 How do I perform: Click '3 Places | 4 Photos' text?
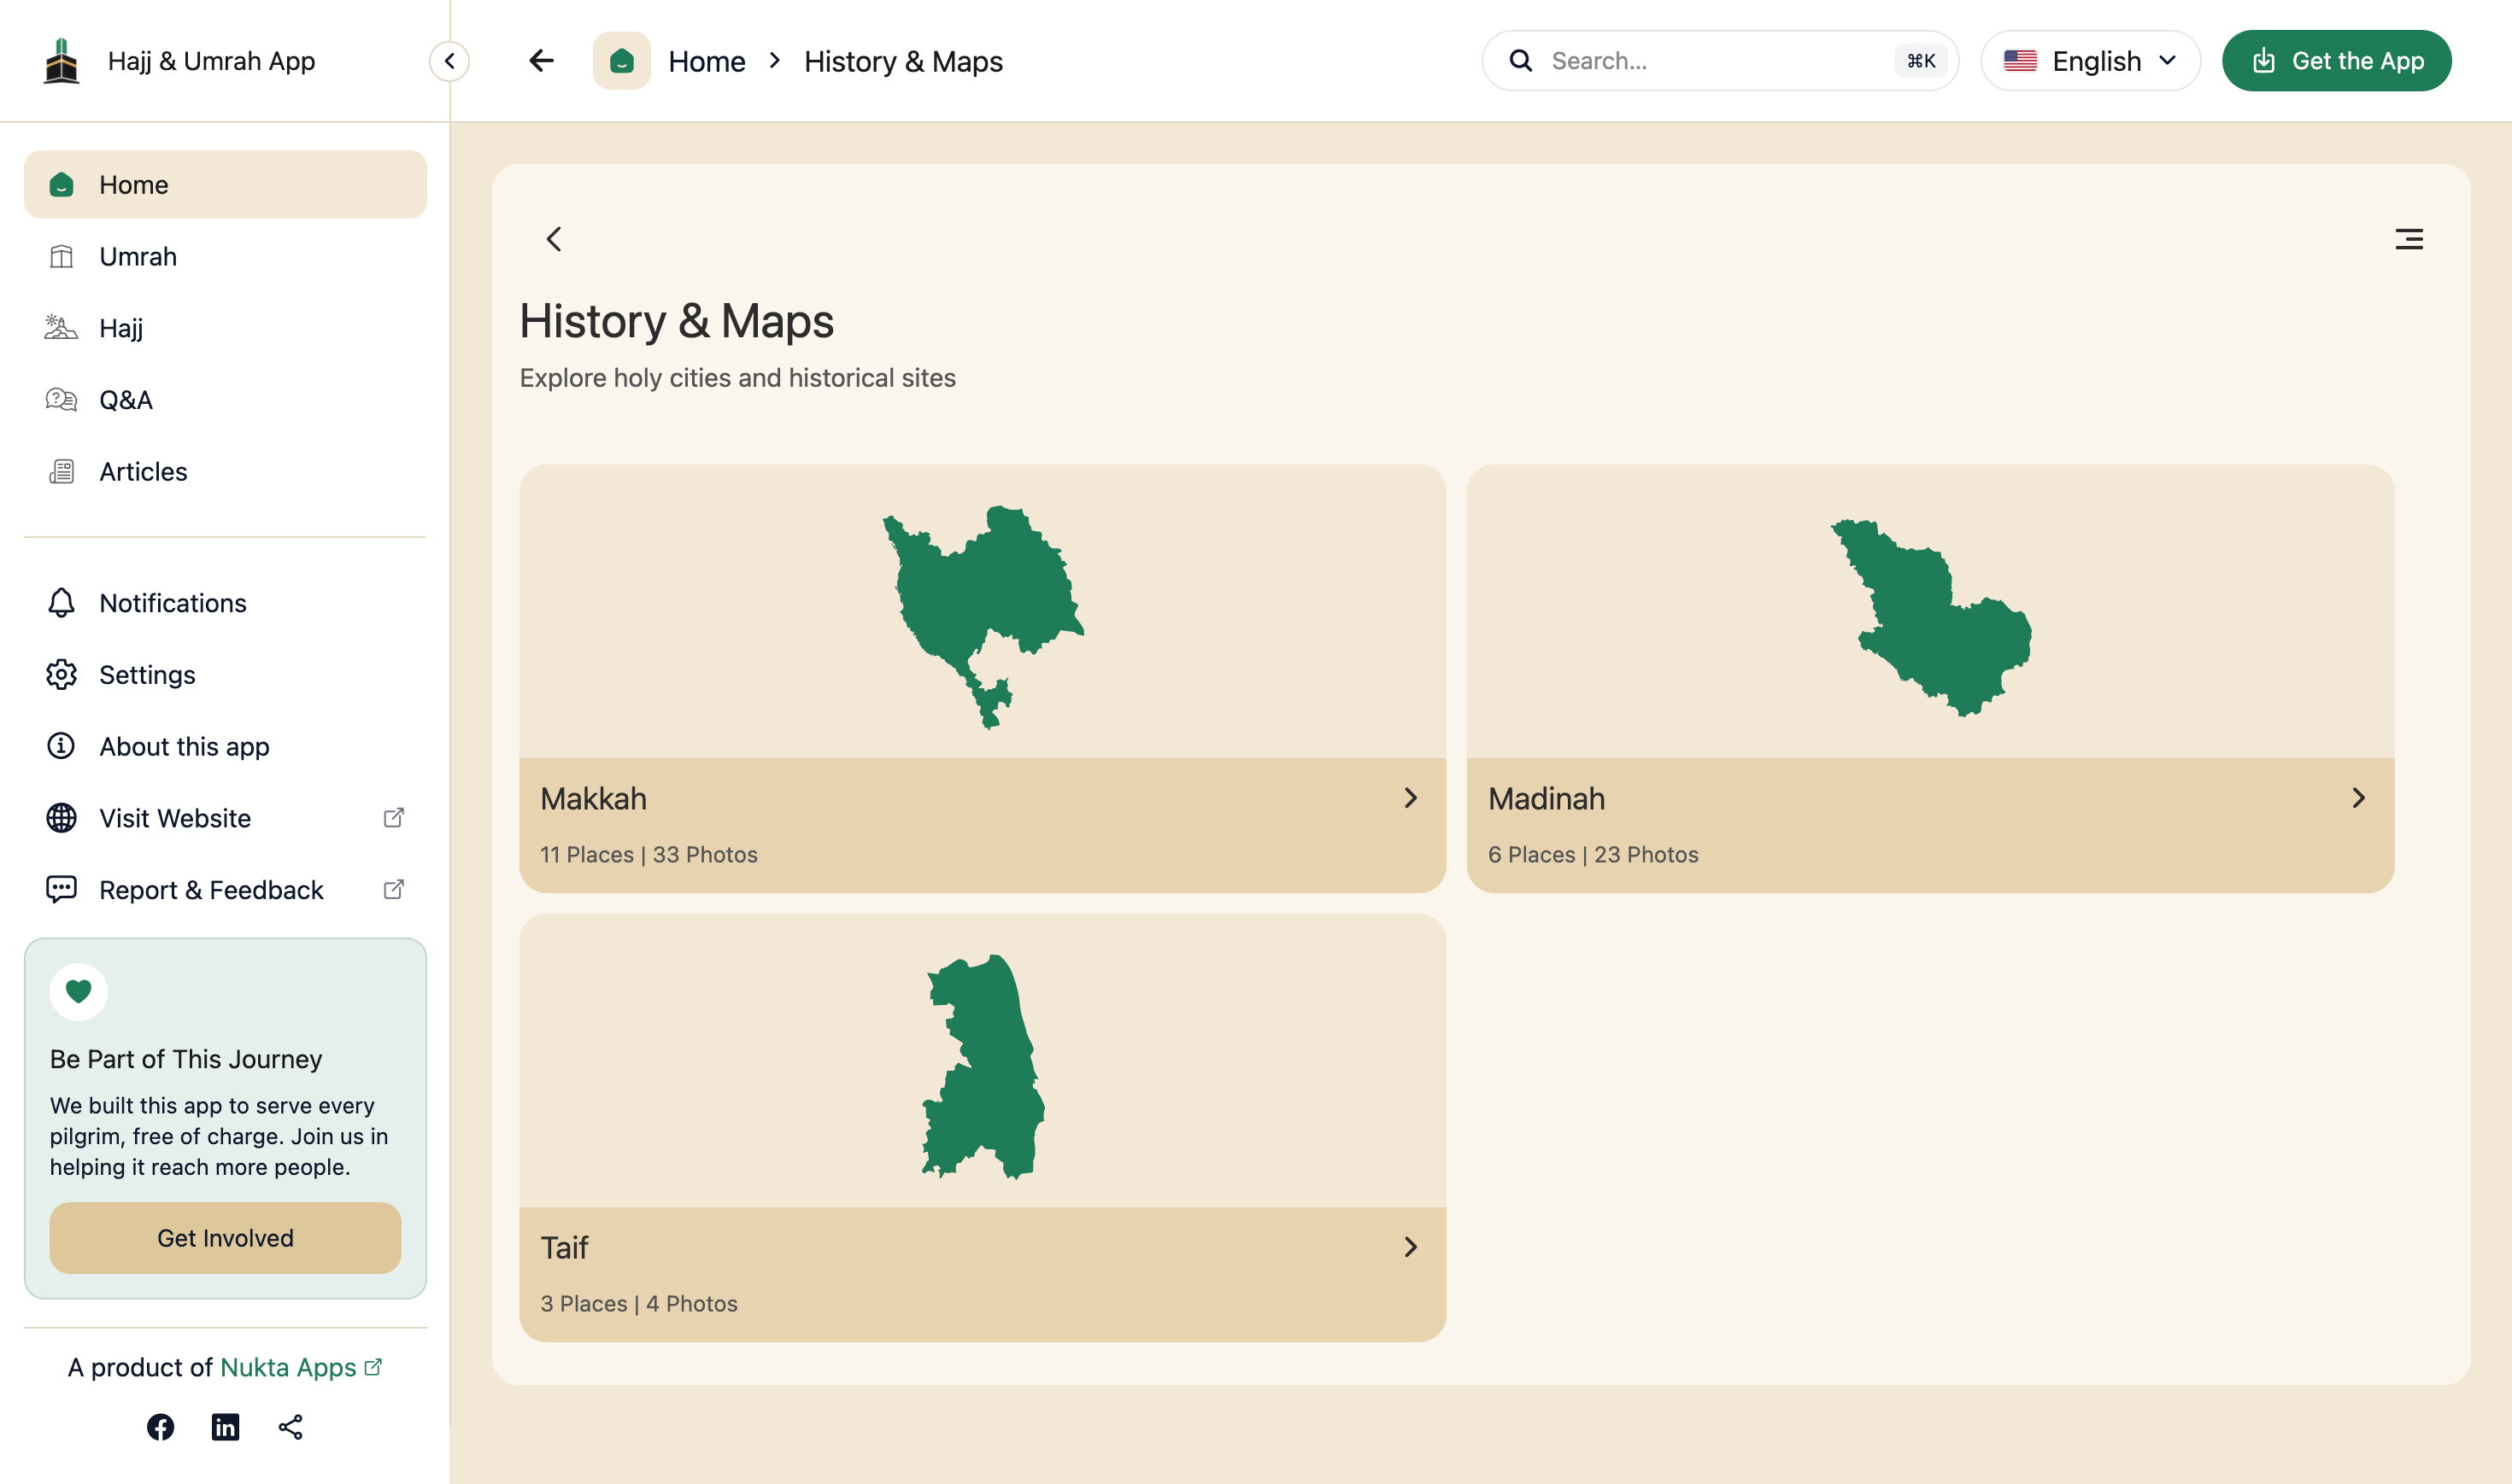tap(639, 1304)
